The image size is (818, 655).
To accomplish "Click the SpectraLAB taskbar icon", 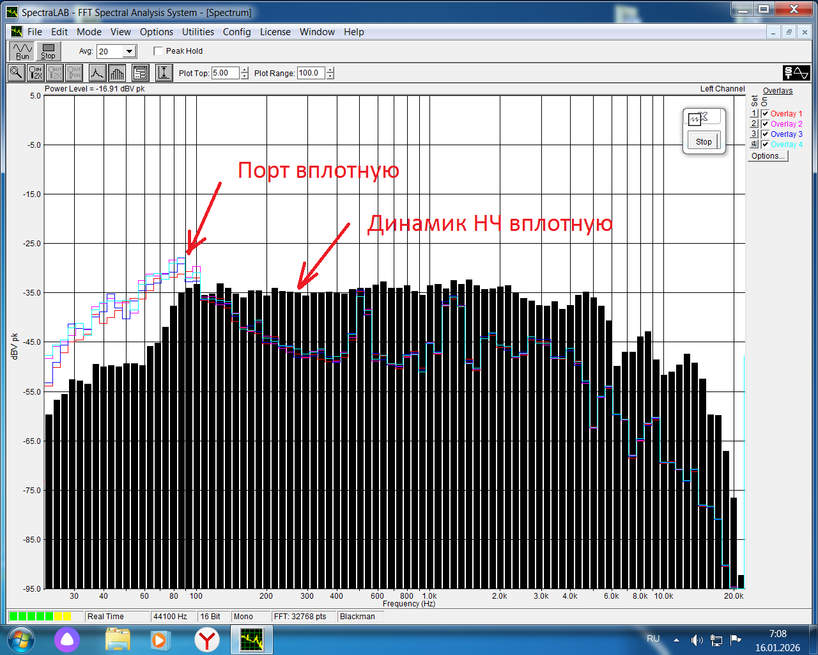I will click(x=252, y=640).
